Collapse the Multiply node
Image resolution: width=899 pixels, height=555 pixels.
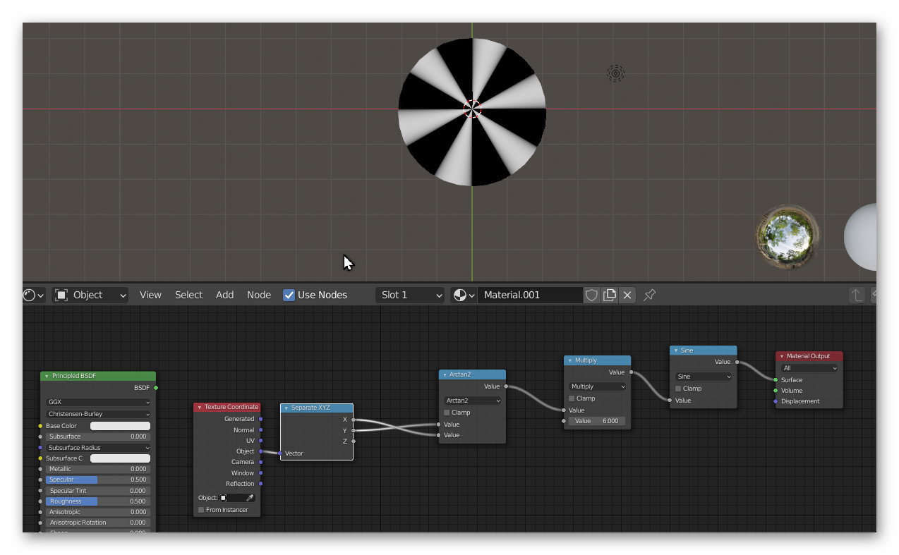coord(570,360)
